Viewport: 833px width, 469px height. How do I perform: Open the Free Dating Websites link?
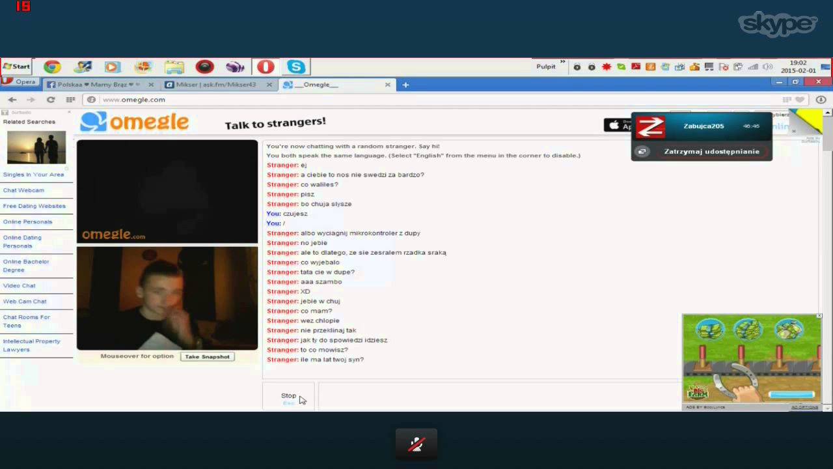[x=34, y=206]
